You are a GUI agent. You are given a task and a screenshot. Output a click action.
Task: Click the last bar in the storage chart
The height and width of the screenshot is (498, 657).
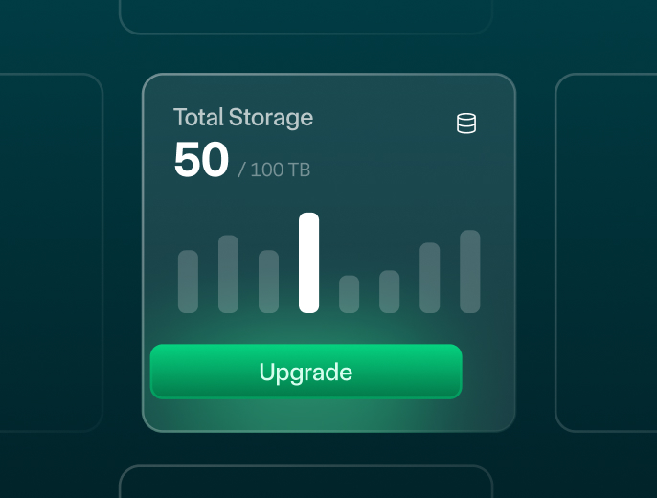(469, 271)
